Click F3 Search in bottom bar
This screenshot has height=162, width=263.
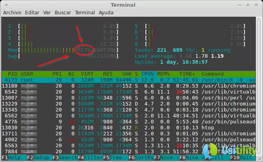(63, 158)
